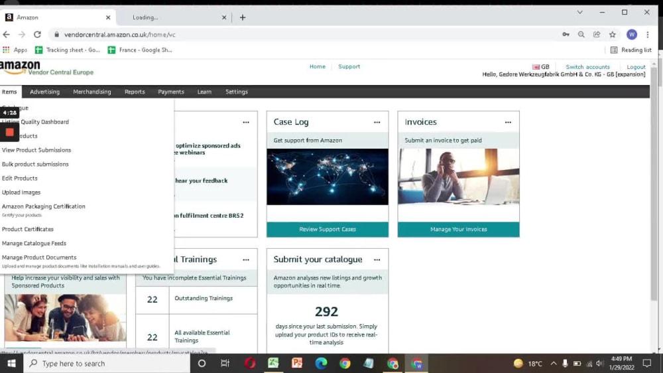663x373 pixels.
Task: Select Listing Quality Dashboard entry
Action: 35,122
